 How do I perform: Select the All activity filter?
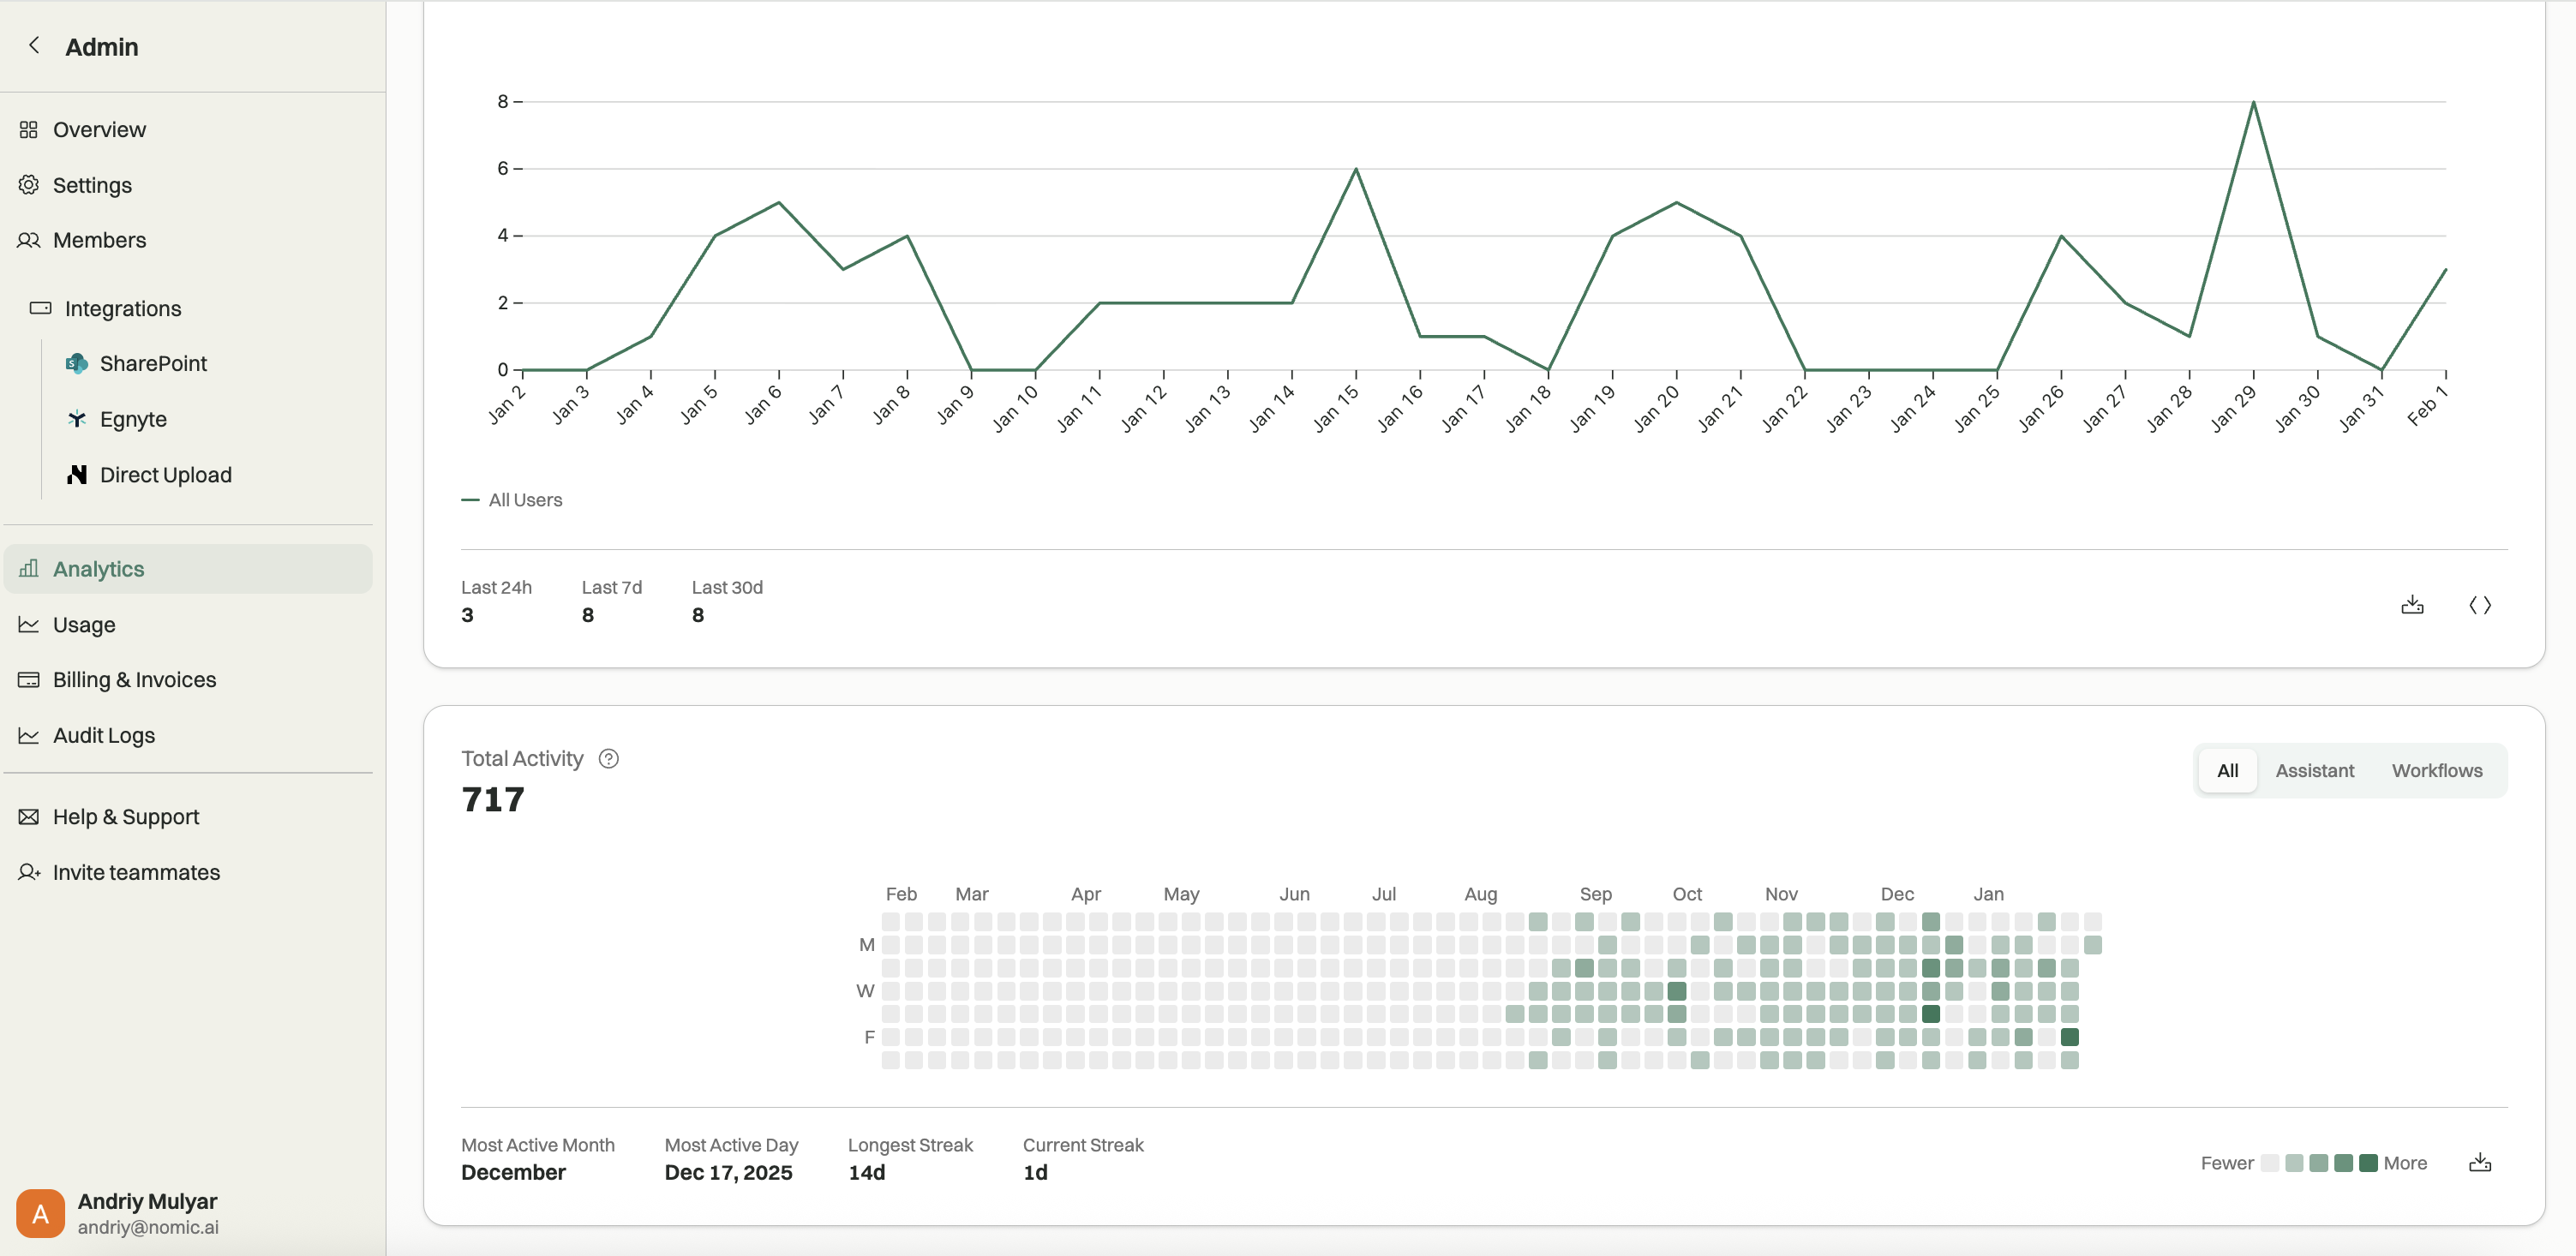pos(2227,771)
